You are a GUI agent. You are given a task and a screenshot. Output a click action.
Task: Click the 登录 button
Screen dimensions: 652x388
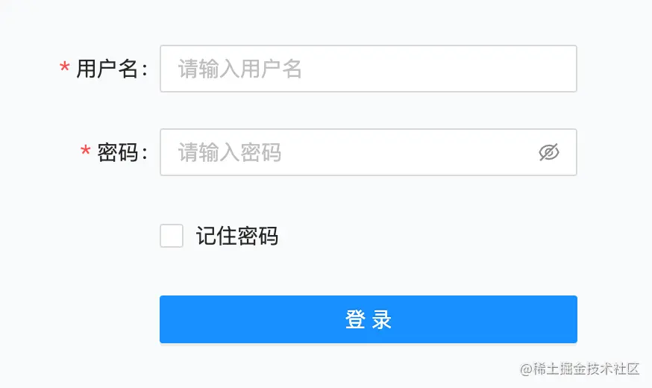coord(368,319)
